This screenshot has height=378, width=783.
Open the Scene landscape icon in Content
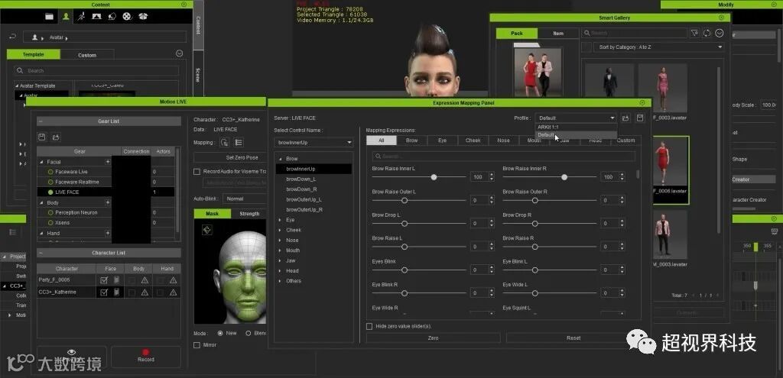(97, 17)
